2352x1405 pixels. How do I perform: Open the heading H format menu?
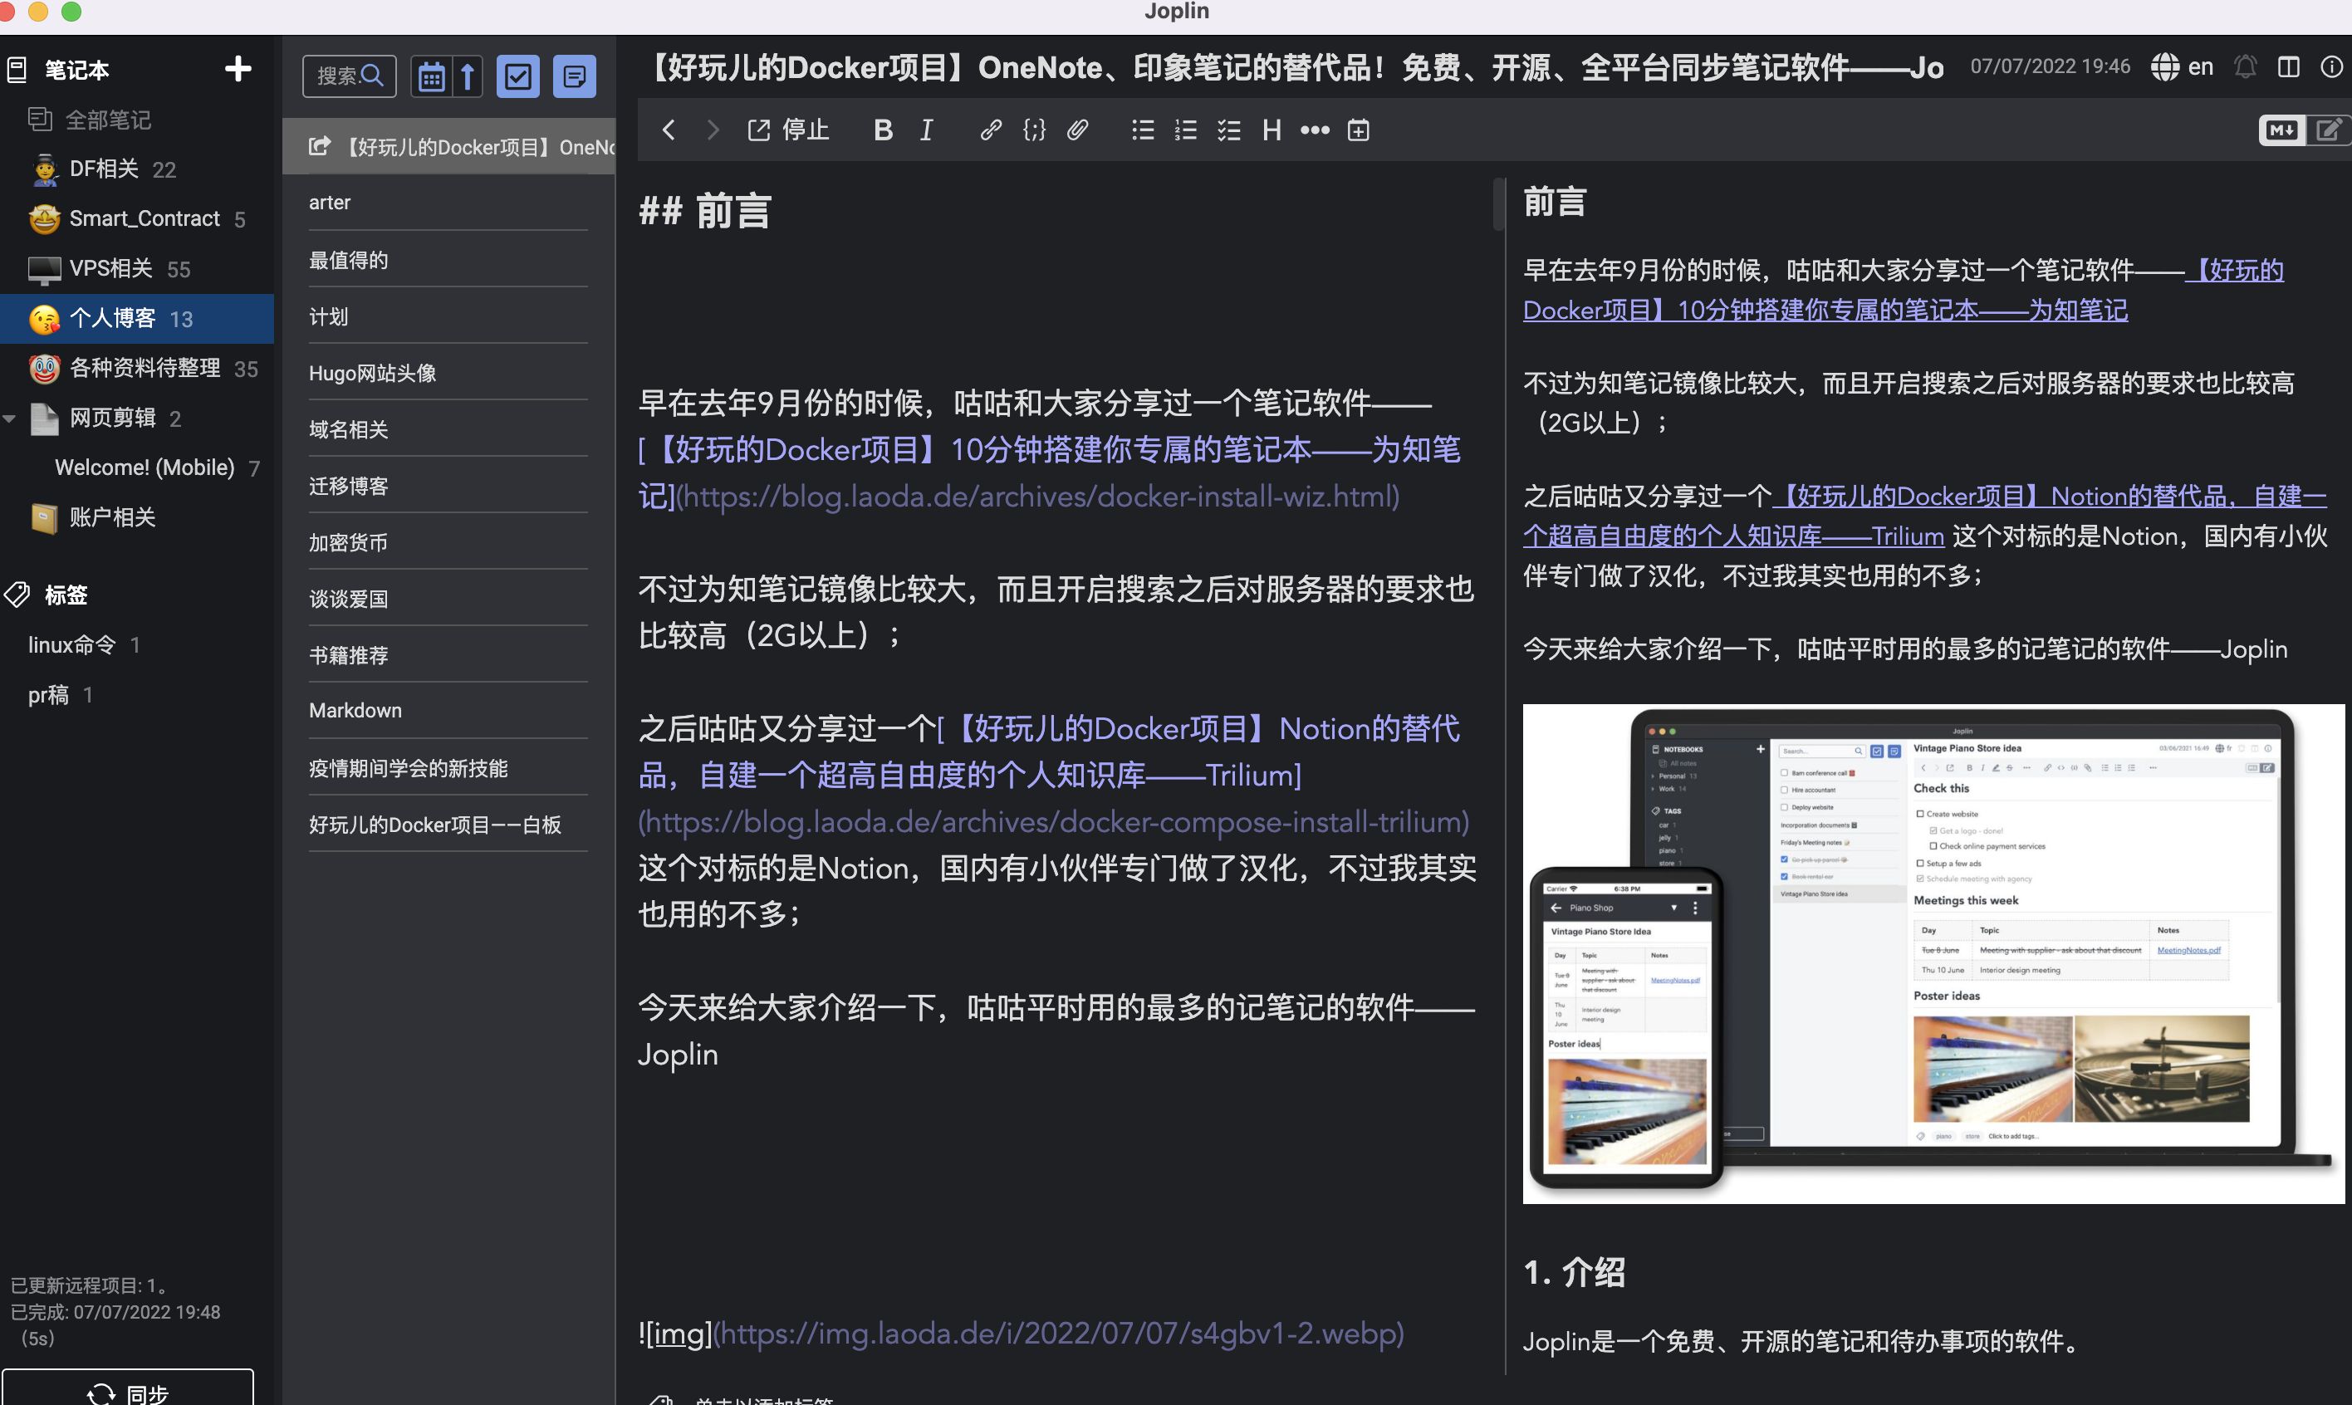[1272, 130]
